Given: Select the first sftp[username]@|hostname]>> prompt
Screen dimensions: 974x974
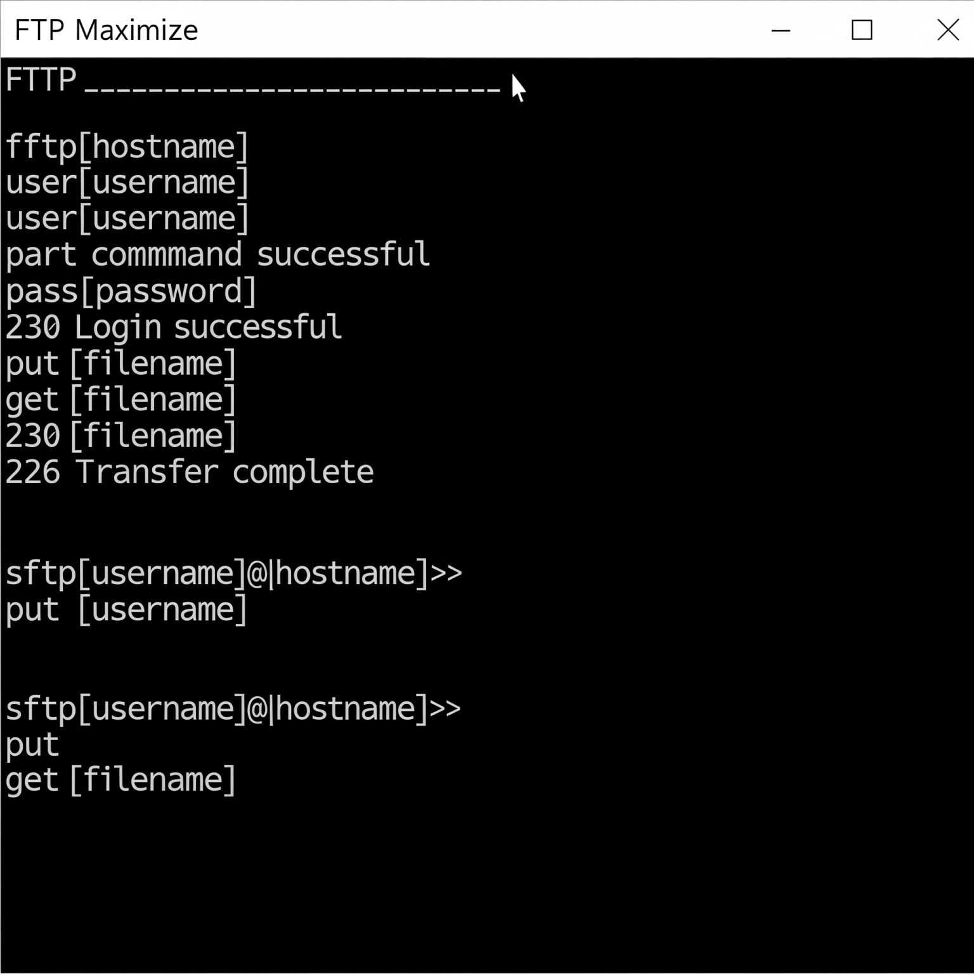Looking at the screenshot, I should point(233,572).
